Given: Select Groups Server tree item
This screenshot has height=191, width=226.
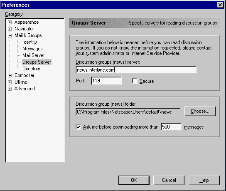Looking at the screenshot, I should [x=37, y=62].
